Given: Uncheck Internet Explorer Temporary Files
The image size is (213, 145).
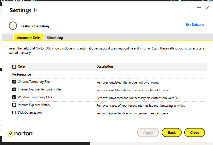Looking at the screenshot, I should pos(14,89).
